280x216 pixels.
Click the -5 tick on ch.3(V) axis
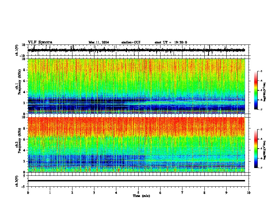24,187
